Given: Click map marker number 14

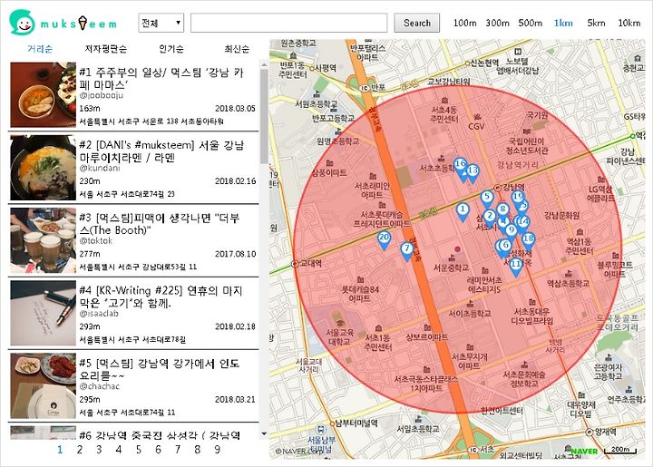Looking at the screenshot, I should click(x=523, y=223).
